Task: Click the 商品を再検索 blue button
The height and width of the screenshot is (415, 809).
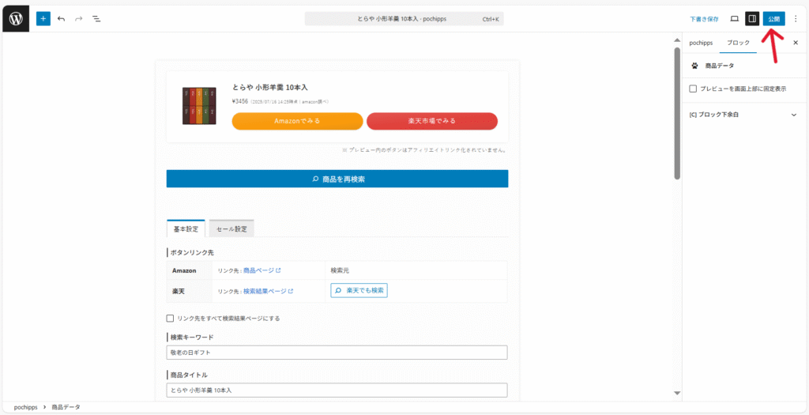Action: pyautogui.click(x=337, y=179)
